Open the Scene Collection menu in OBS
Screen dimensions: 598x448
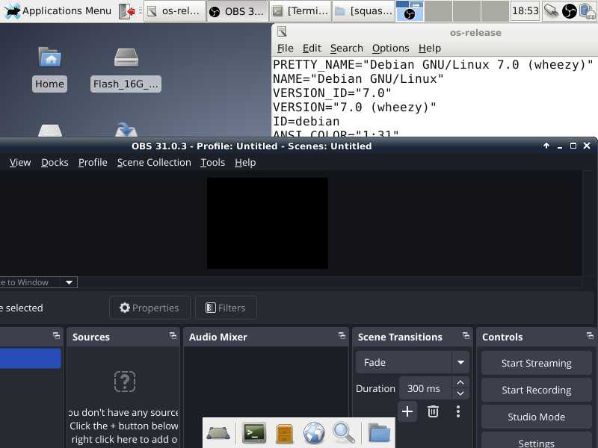[154, 163]
